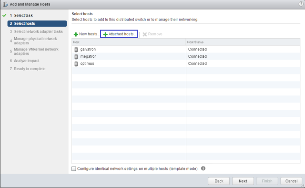Click the Next button
Screen dimensions: 305x188
[x=243, y=181]
